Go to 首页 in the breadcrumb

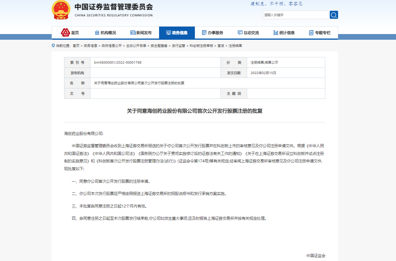(x=76, y=46)
